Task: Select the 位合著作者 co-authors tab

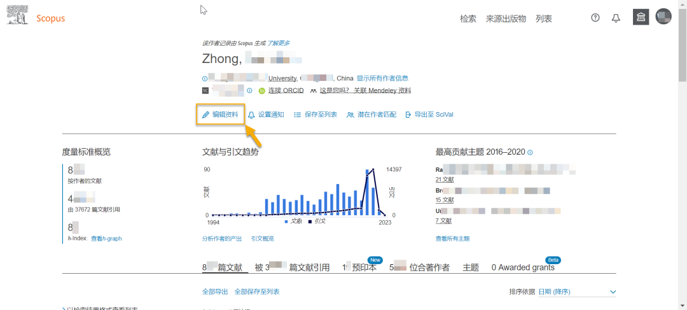Action: (419, 267)
